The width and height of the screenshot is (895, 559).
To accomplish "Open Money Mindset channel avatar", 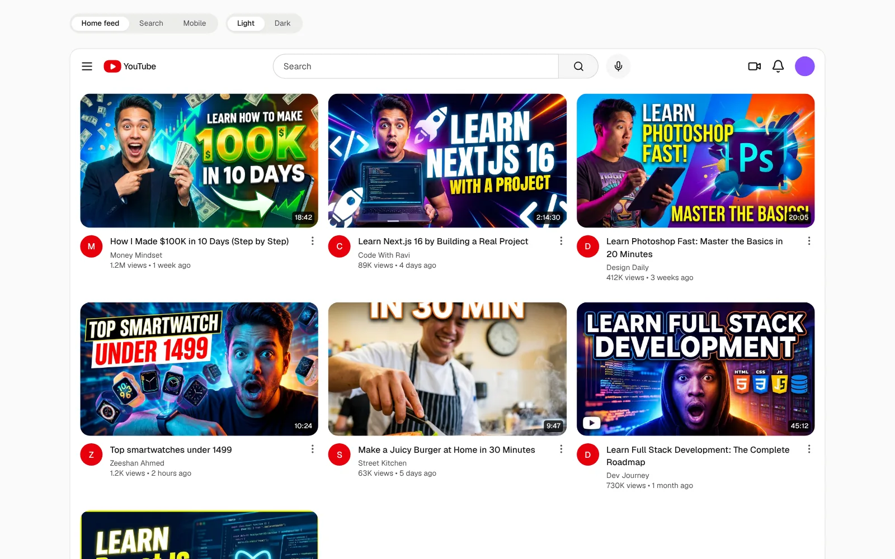I will coord(91,247).
